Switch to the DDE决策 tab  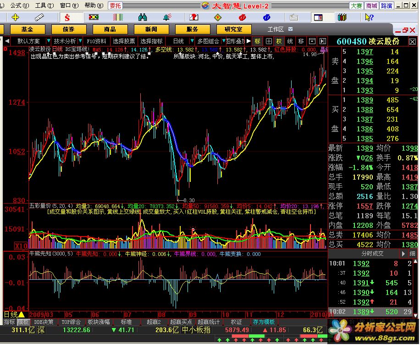[x=44, y=322]
